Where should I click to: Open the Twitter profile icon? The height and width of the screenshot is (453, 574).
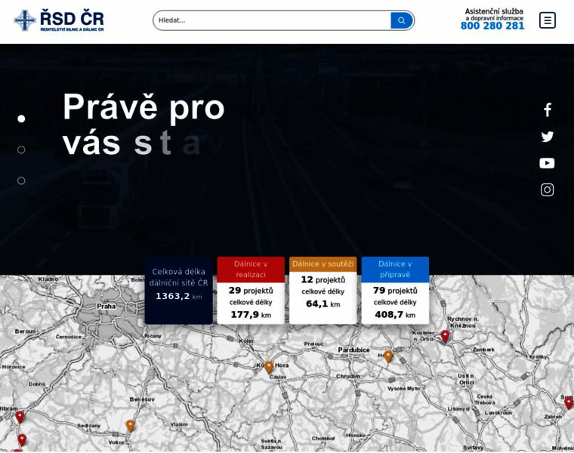coord(548,137)
